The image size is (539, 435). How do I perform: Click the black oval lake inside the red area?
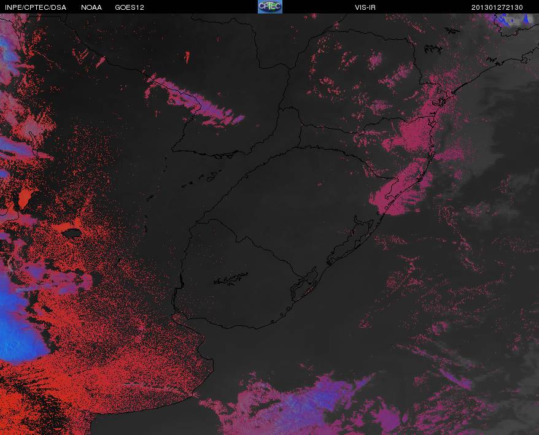72,233
